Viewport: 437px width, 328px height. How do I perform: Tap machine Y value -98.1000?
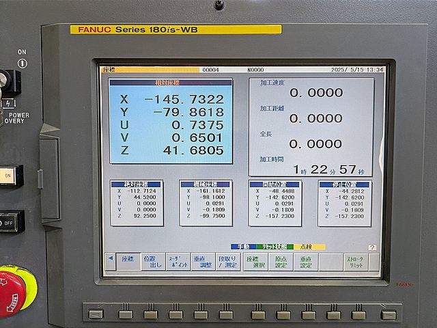(212, 197)
